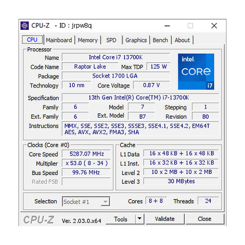Click the Intel Core i7 logo badge
This screenshot has width=245, height=245.
[196, 71]
